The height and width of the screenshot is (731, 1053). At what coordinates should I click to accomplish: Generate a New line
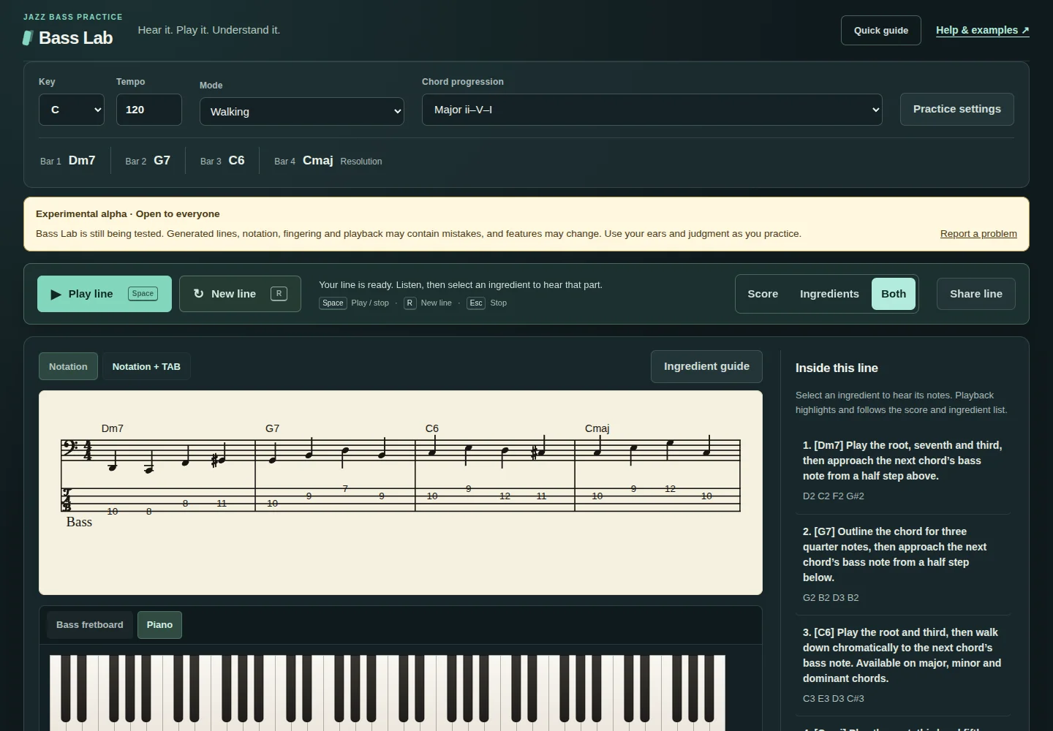[x=240, y=294]
